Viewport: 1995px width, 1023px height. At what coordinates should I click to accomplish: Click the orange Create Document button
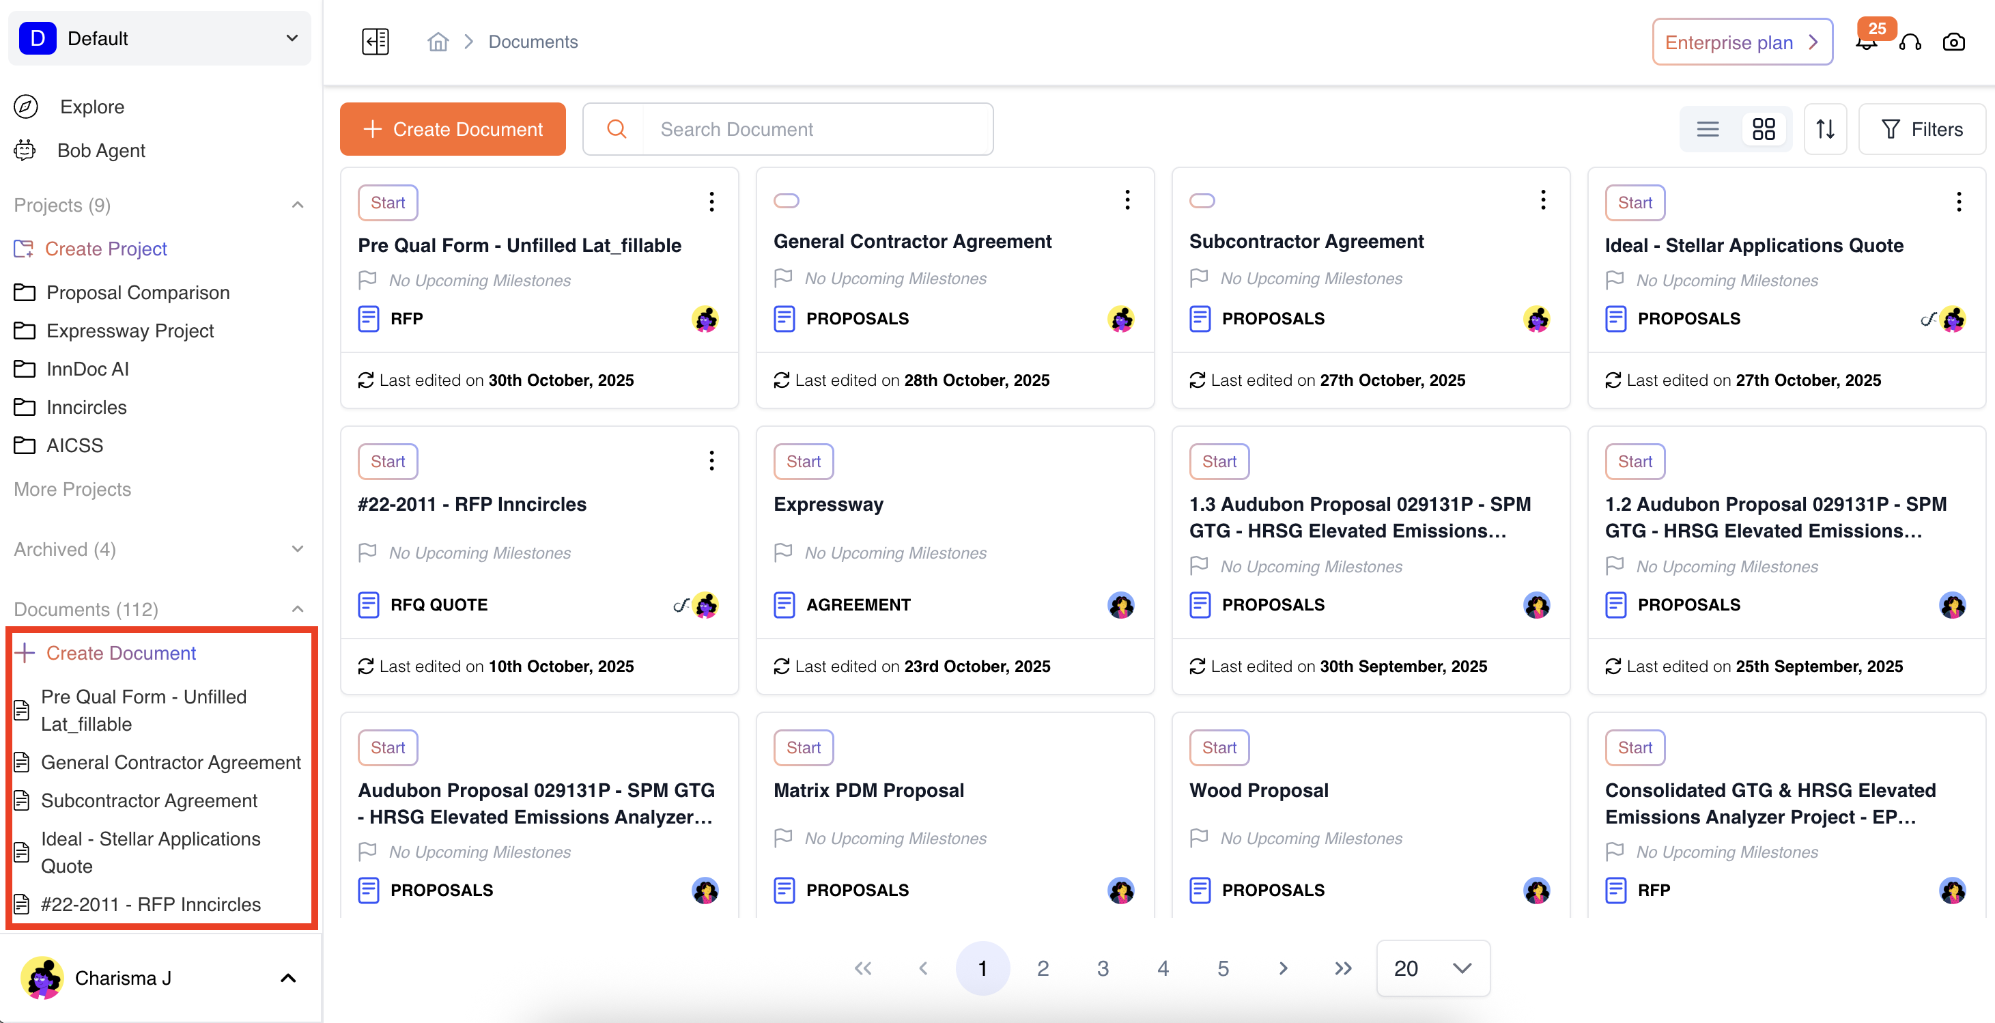click(x=452, y=129)
